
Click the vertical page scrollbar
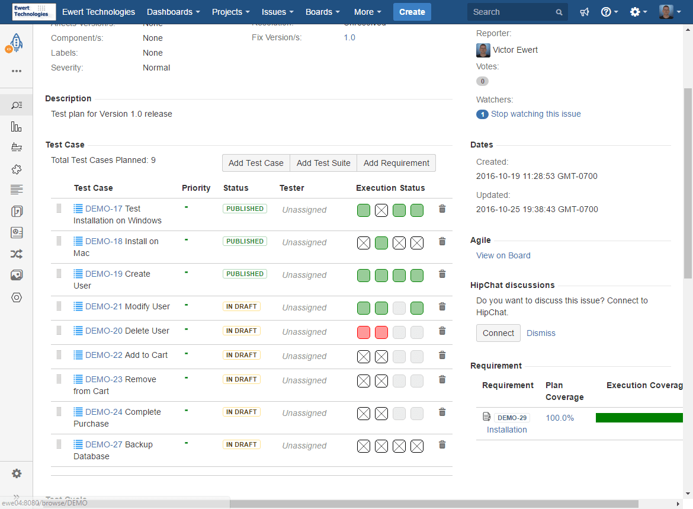pyautogui.click(x=688, y=183)
